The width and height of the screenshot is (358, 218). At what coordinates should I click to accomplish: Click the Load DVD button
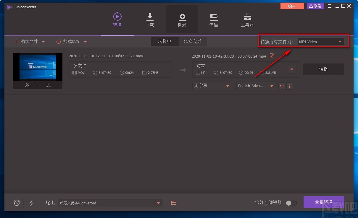pos(68,42)
